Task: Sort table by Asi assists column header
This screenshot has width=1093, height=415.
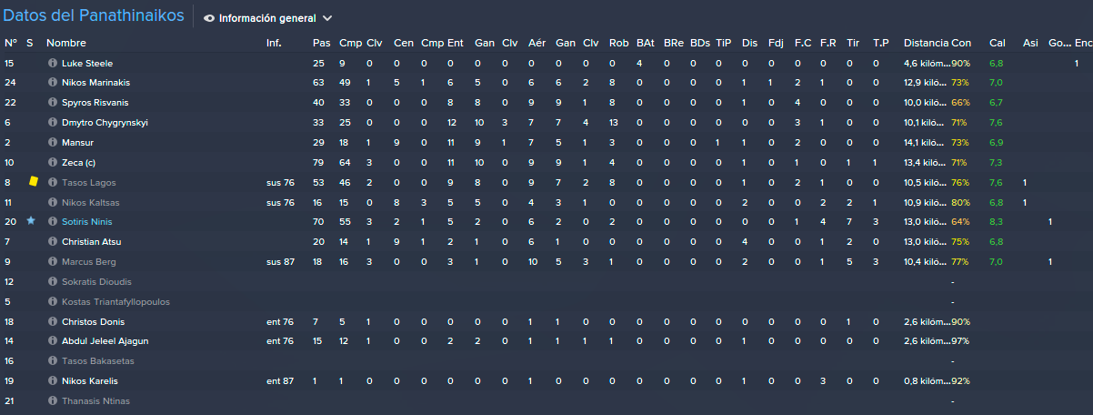Action: point(1030,43)
